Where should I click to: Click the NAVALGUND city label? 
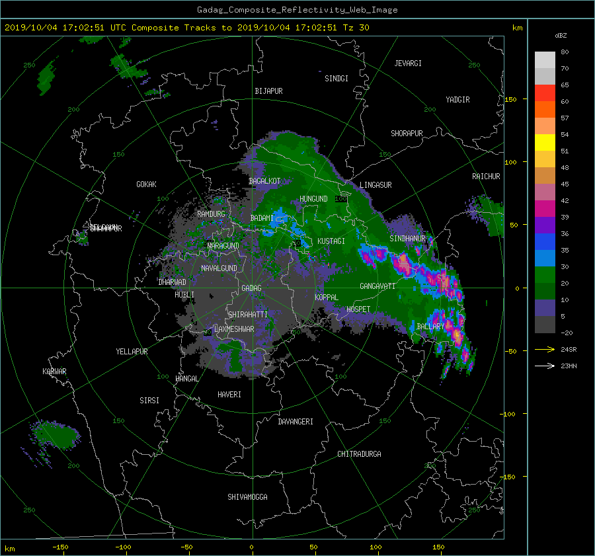(219, 268)
